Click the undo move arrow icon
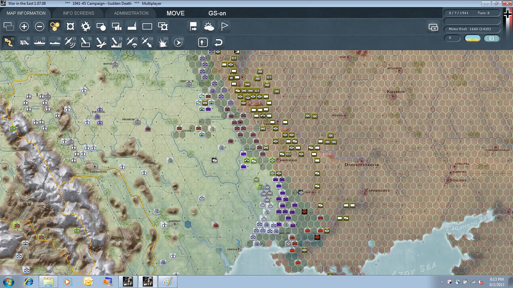Image resolution: width=513 pixels, height=288 pixels. click(x=218, y=42)
